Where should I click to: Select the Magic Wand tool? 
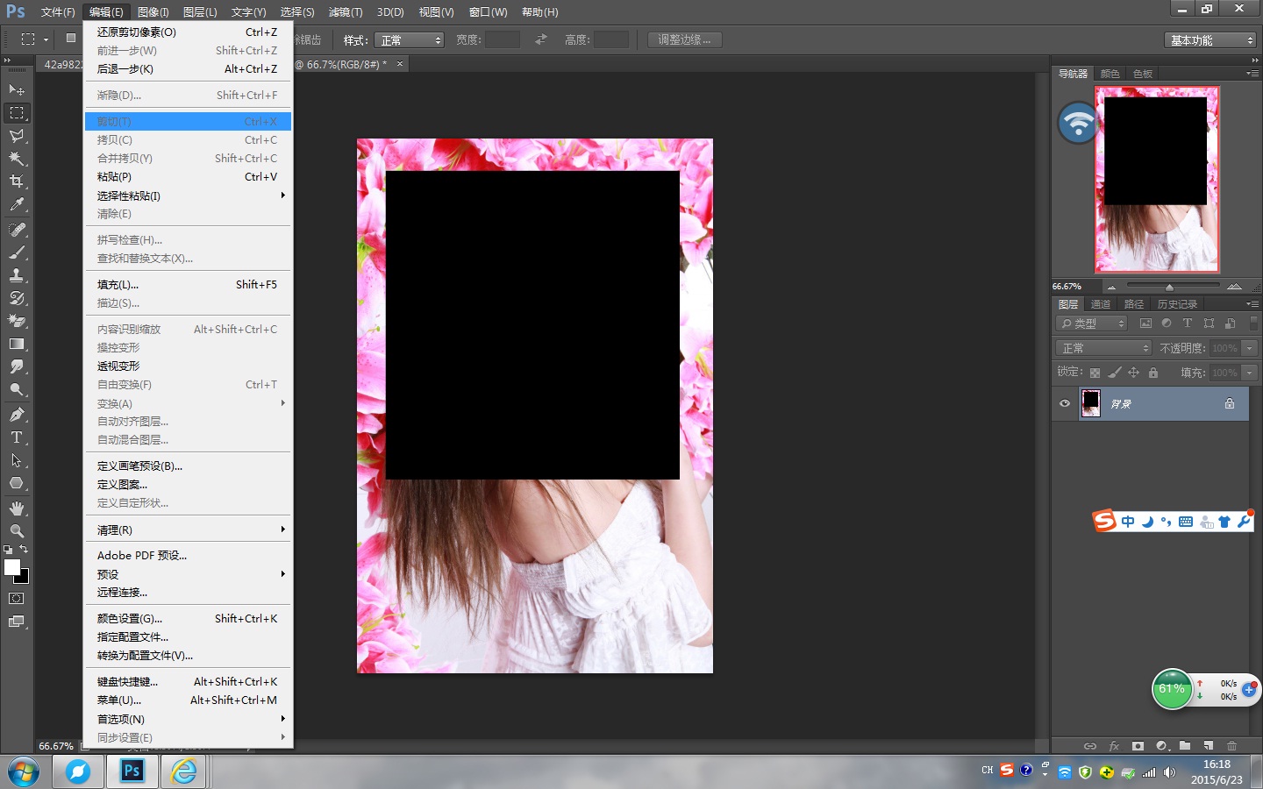17,159
